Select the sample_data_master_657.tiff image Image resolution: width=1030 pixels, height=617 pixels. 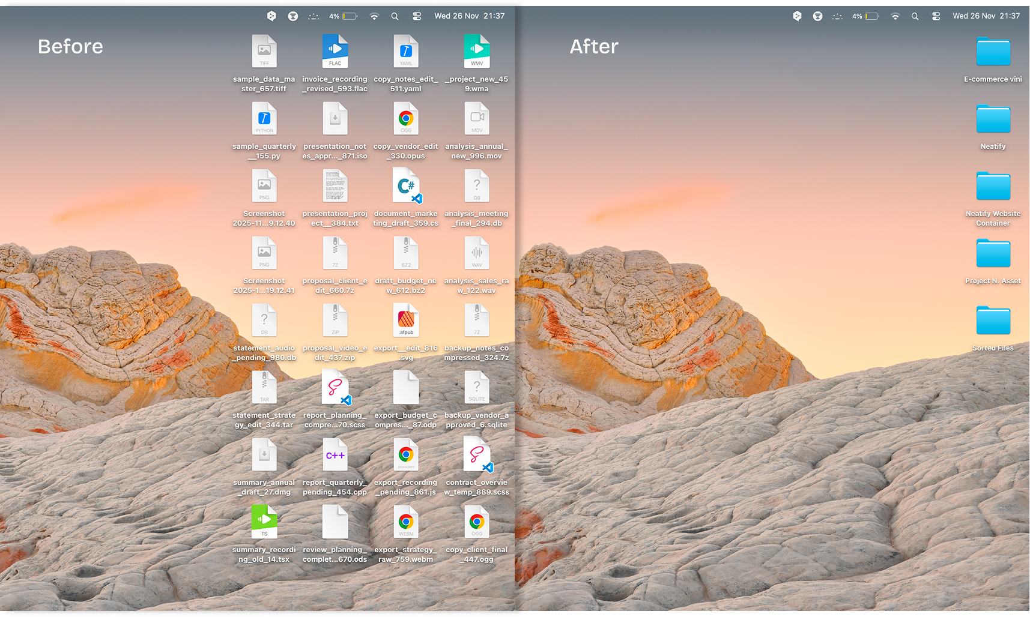[x=264, y=51]
